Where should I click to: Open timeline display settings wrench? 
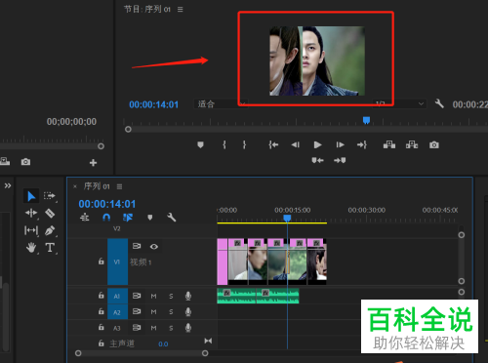(172, 217)
